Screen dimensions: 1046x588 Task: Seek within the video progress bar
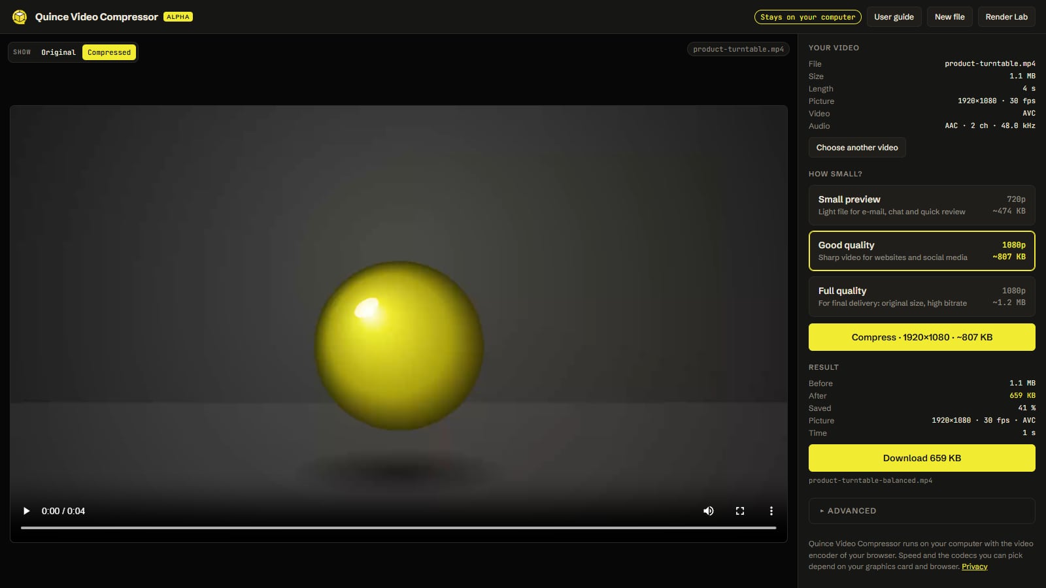point(398,528)
